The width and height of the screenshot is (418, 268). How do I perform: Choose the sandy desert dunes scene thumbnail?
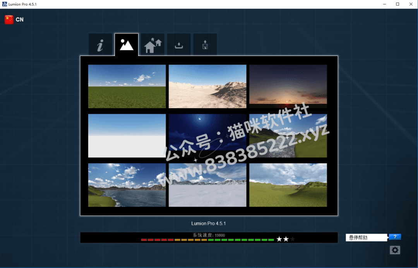[207, 87]
